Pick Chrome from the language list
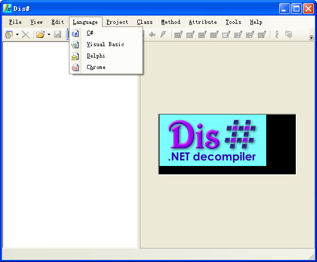This screenshot has width=317, height=262. pos(96,67)
